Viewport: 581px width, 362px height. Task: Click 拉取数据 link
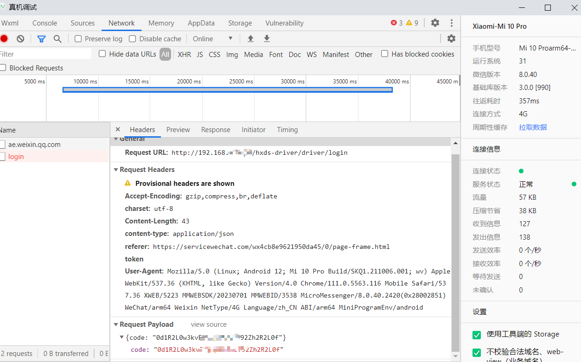coord(533,127)
